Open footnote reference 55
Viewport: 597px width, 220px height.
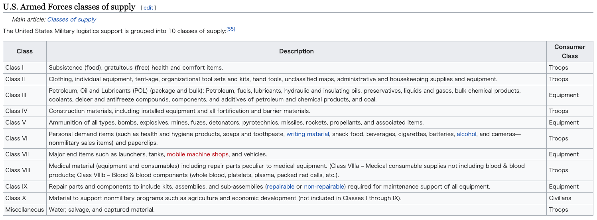231,29
